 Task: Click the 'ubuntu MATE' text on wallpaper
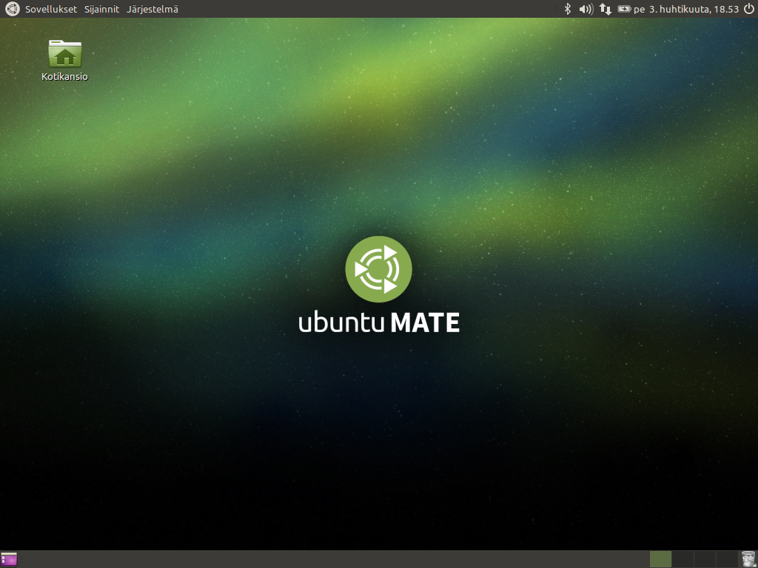click(x=379, y=323)
